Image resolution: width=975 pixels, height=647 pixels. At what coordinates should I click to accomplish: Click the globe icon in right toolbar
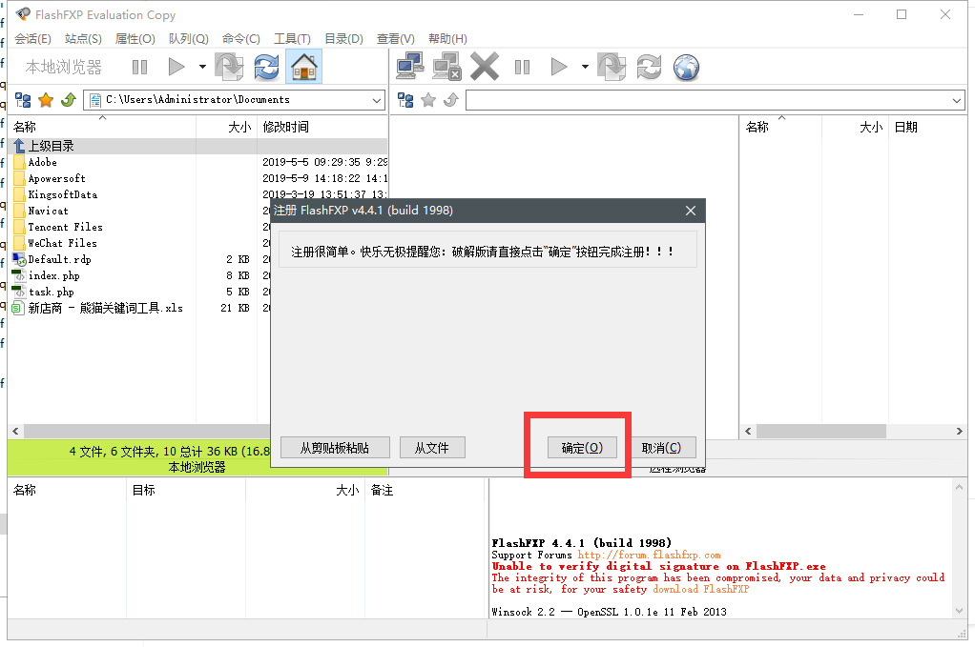[x=686, y=67]
